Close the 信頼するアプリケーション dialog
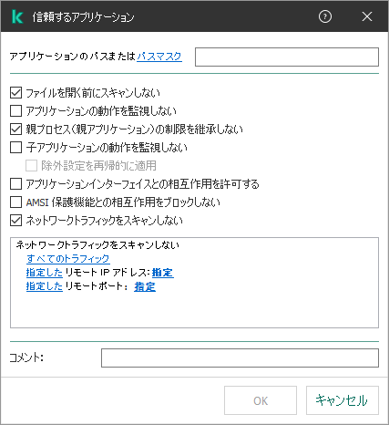The height and width of the screenshot is (425, 389). point(367,16)
